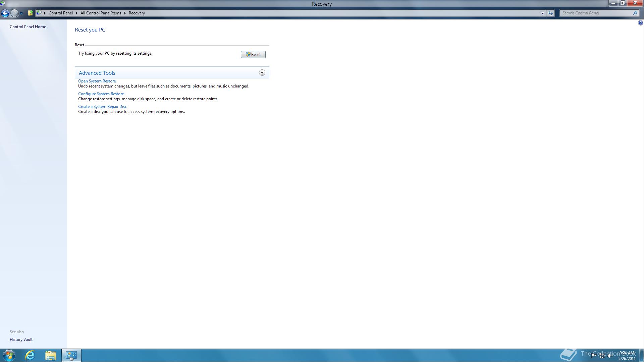The height and width of the screenshot is (362, 644).
Task: Click the Advanced Tools heading
Action: click(97, 73)
